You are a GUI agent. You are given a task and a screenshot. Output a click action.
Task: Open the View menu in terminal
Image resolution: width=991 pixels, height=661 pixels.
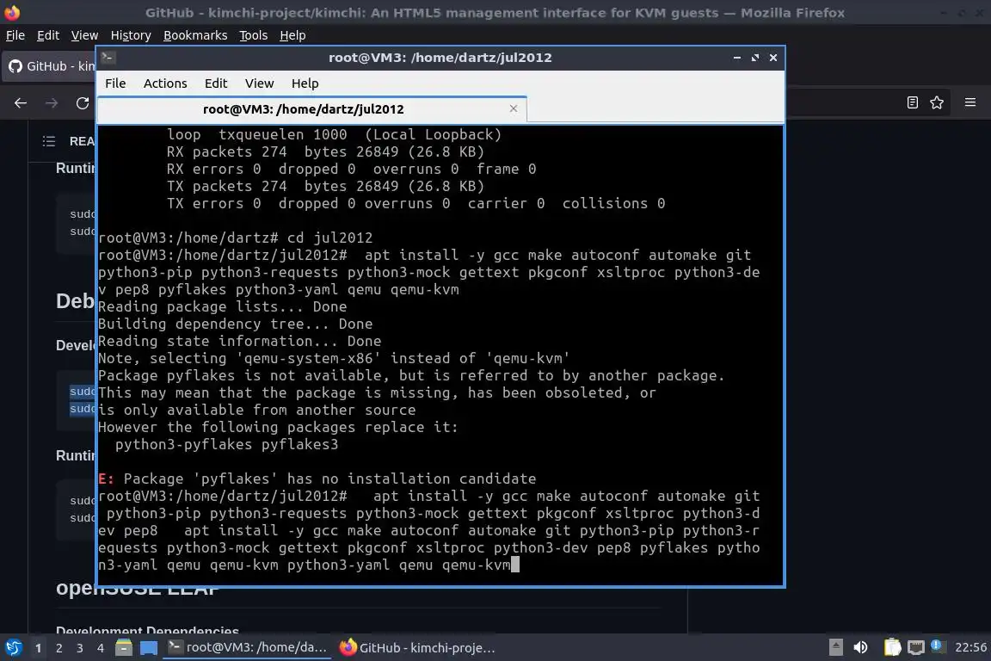tap(259, 83)
